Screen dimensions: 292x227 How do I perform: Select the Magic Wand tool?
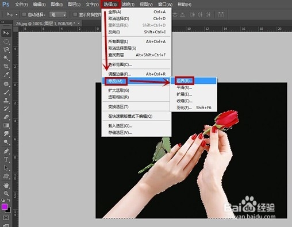(x=6, y=58)
